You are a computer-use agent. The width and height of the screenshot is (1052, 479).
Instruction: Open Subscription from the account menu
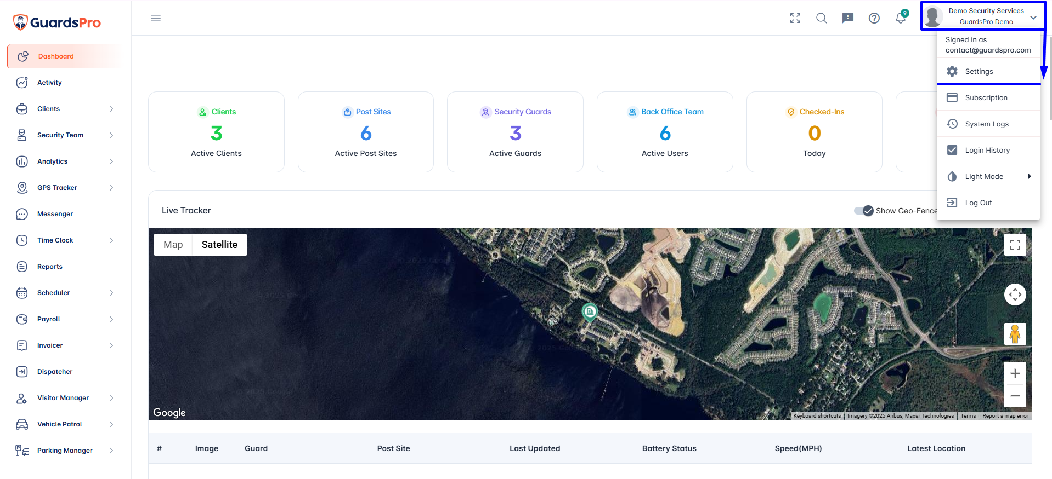[988, 97]
